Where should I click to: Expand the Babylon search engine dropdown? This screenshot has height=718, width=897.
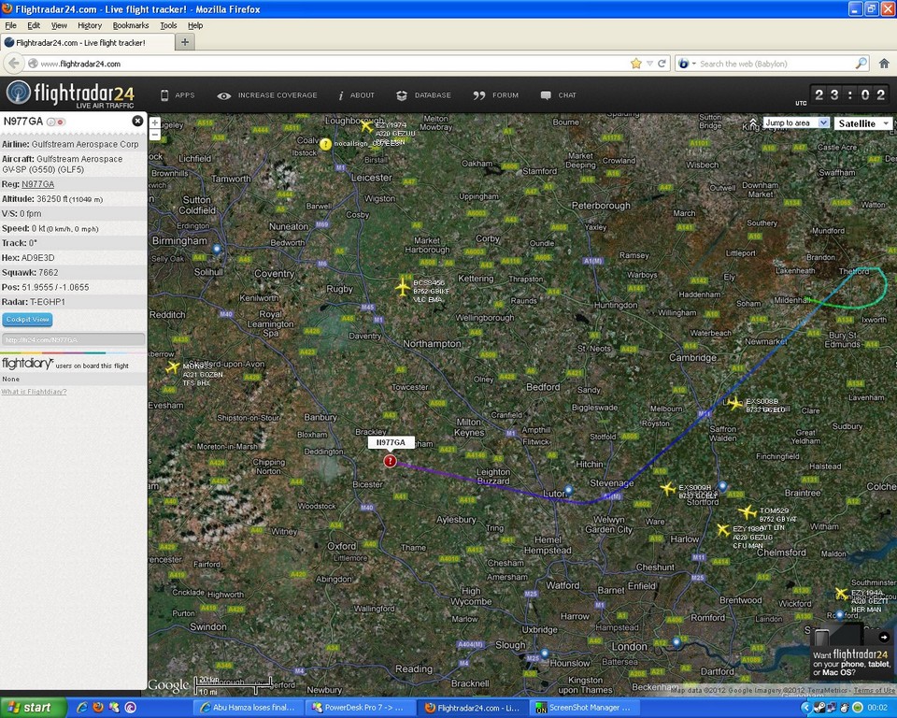(687, 64)
